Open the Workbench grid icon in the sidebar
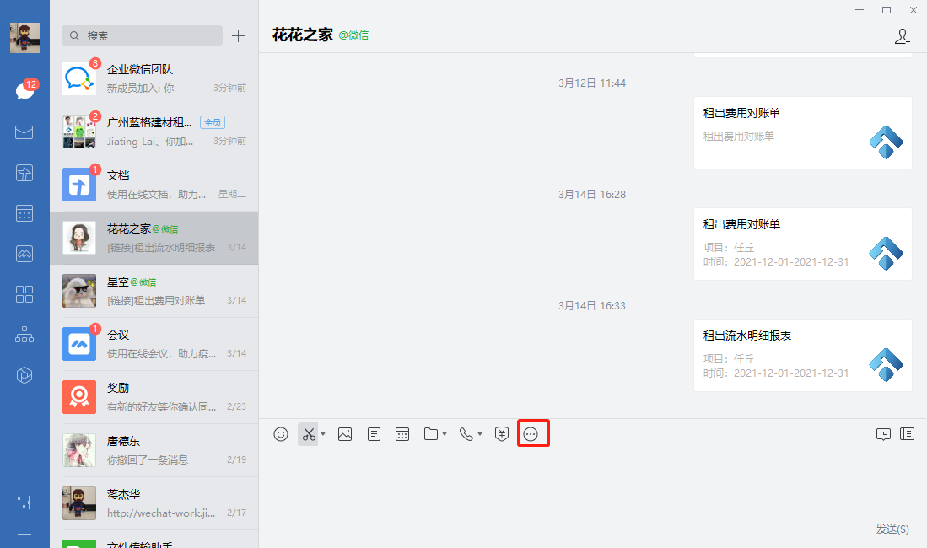This screenshot has height=548, width=927. 24,294
